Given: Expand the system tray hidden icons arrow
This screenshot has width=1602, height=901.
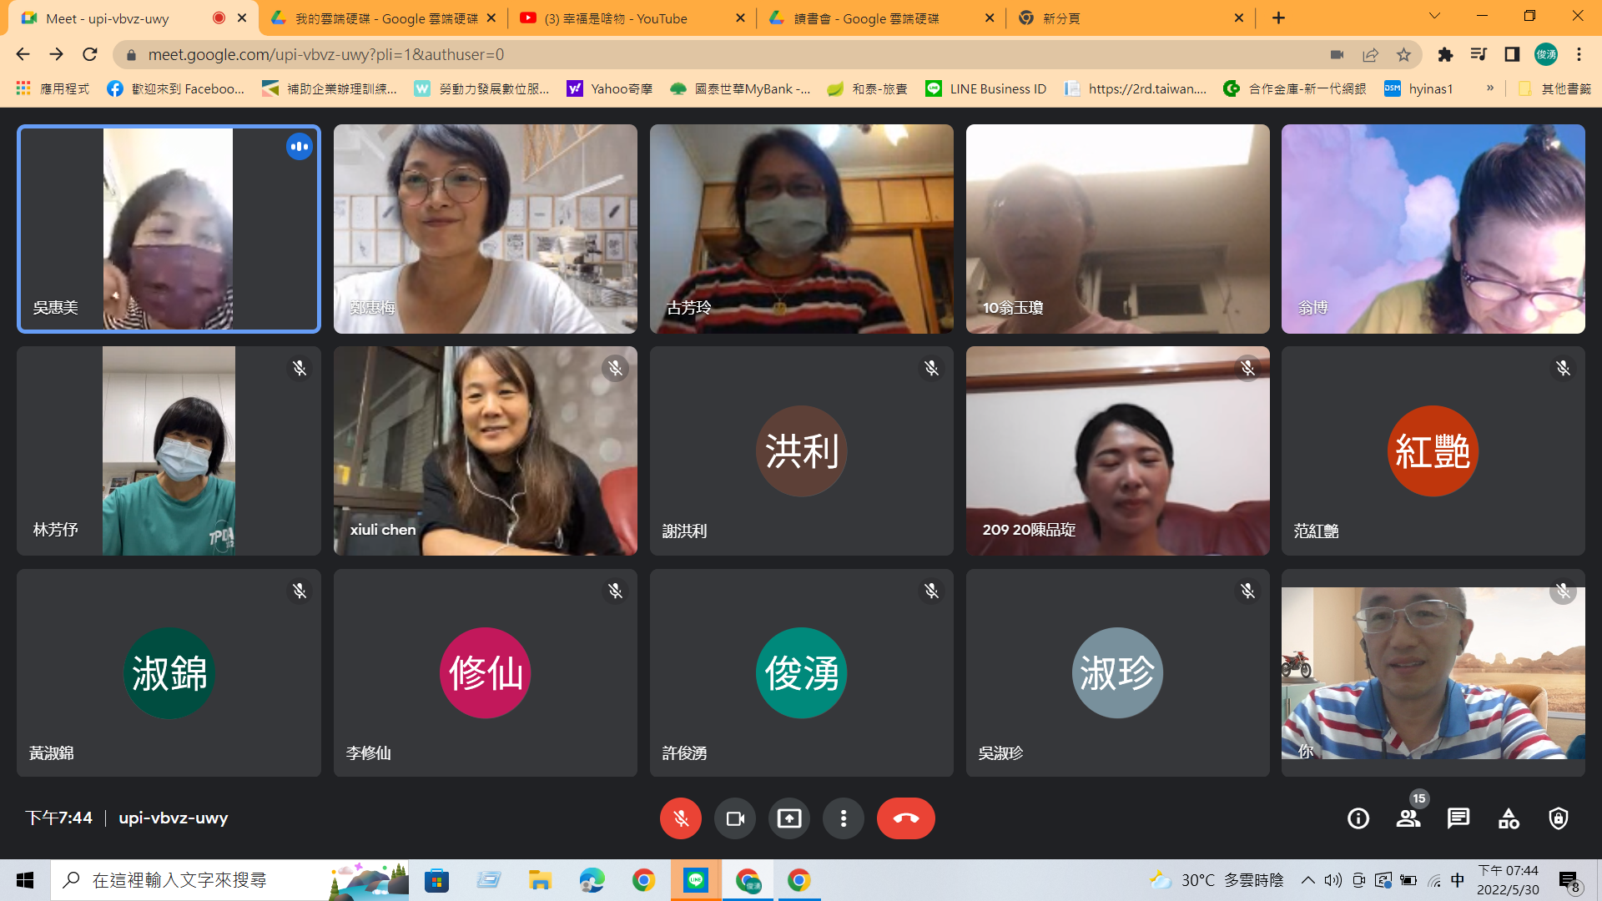Looking at the screenshot, I should (1307, 880).
